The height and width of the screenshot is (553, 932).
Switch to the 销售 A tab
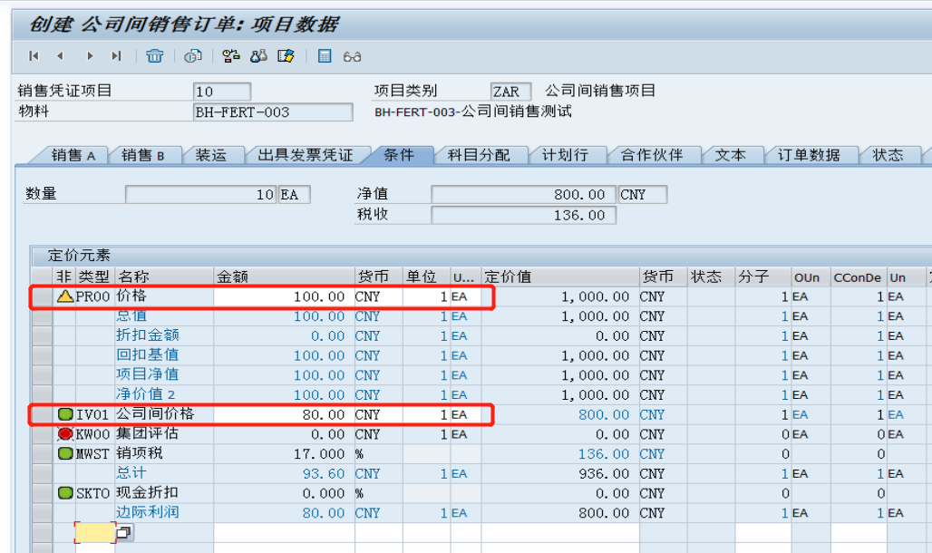click(x=73, y=155)
